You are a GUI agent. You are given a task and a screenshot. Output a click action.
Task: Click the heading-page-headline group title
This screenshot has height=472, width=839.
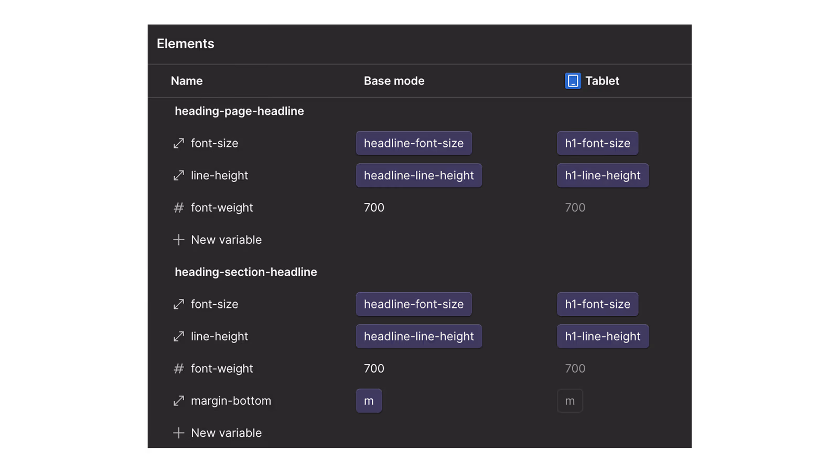click(x=239, y=111)
